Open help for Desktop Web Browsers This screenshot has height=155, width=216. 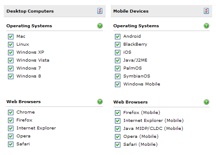[100, 101]
